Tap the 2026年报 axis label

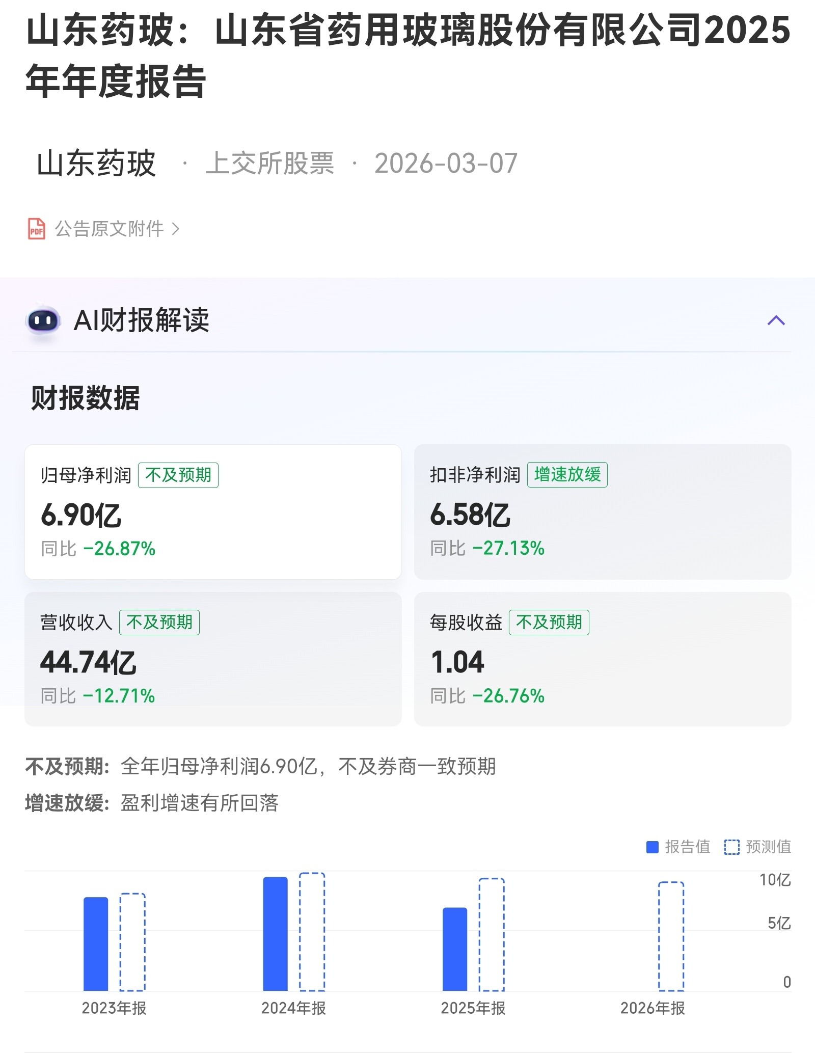coord(653,1008)
